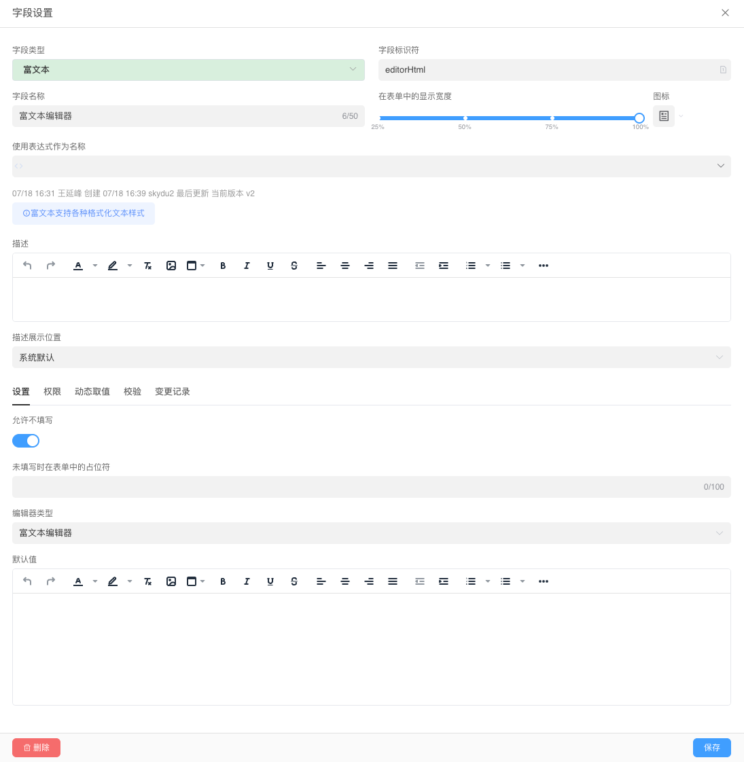
Task: Center align text in 默认值 editor
Action: coord(345,581)
